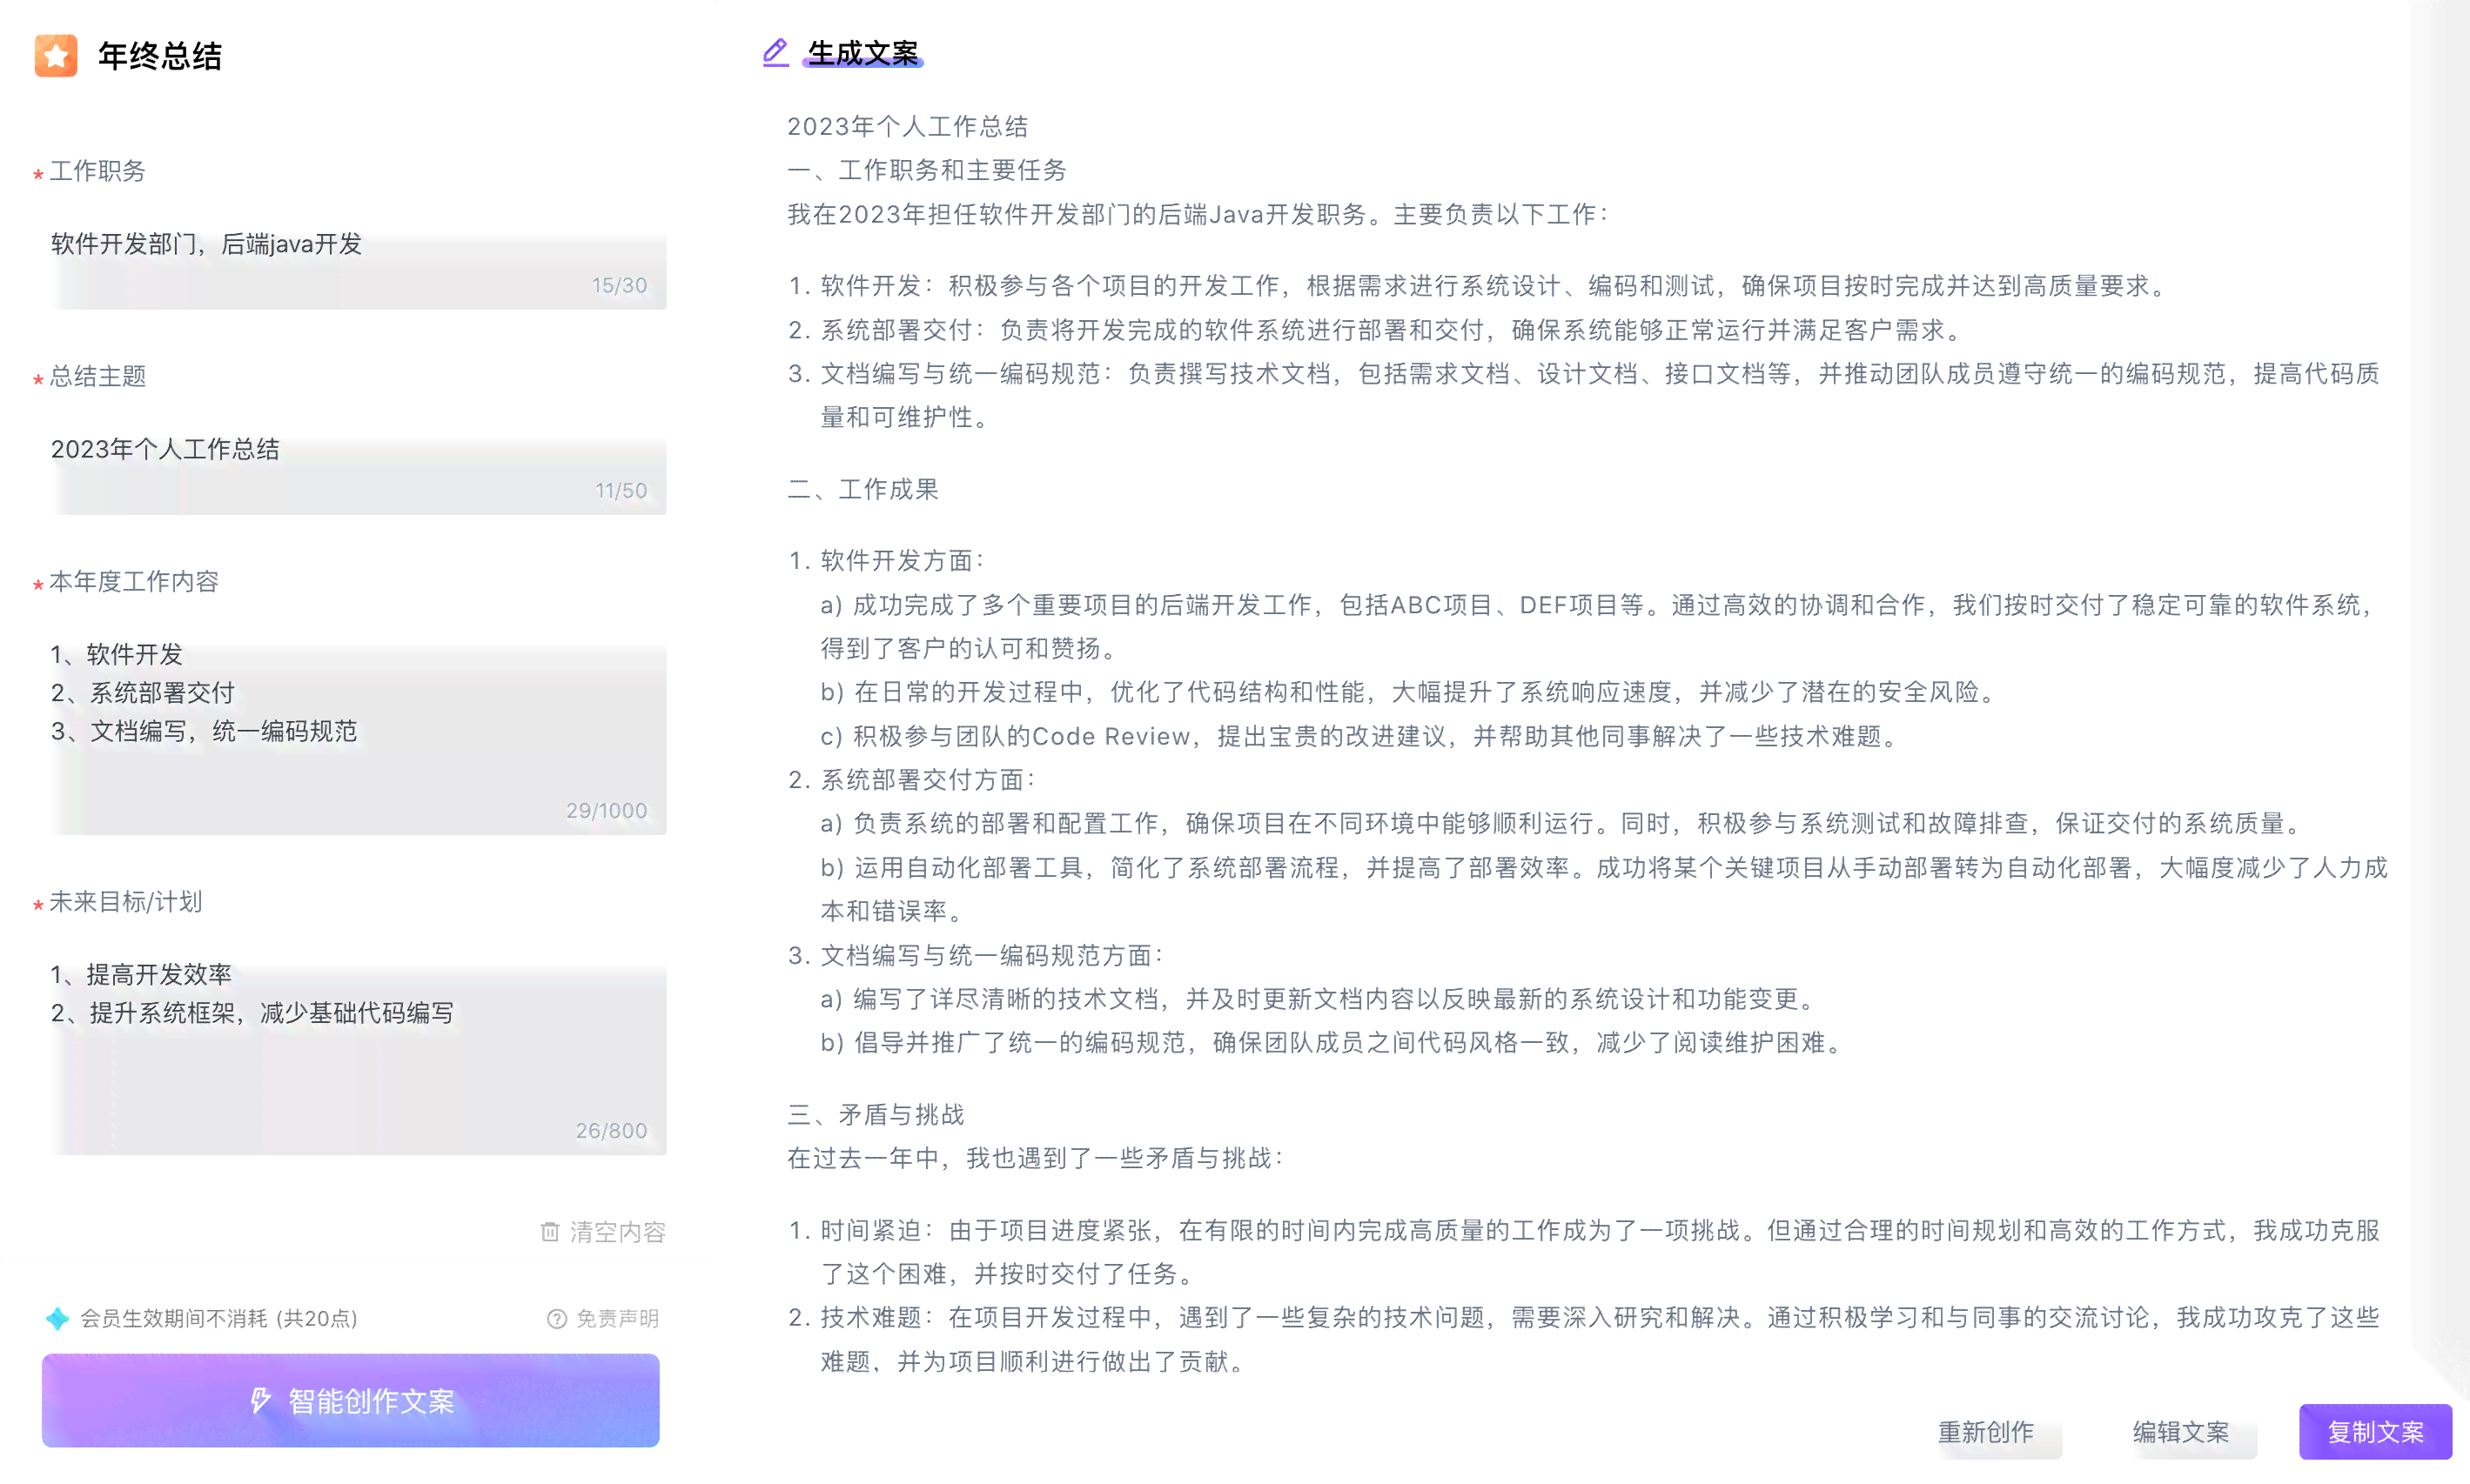Click the line 1、提高开发效率 in future plans
Screen dimensions: 2470x1484
coord(141,974)
